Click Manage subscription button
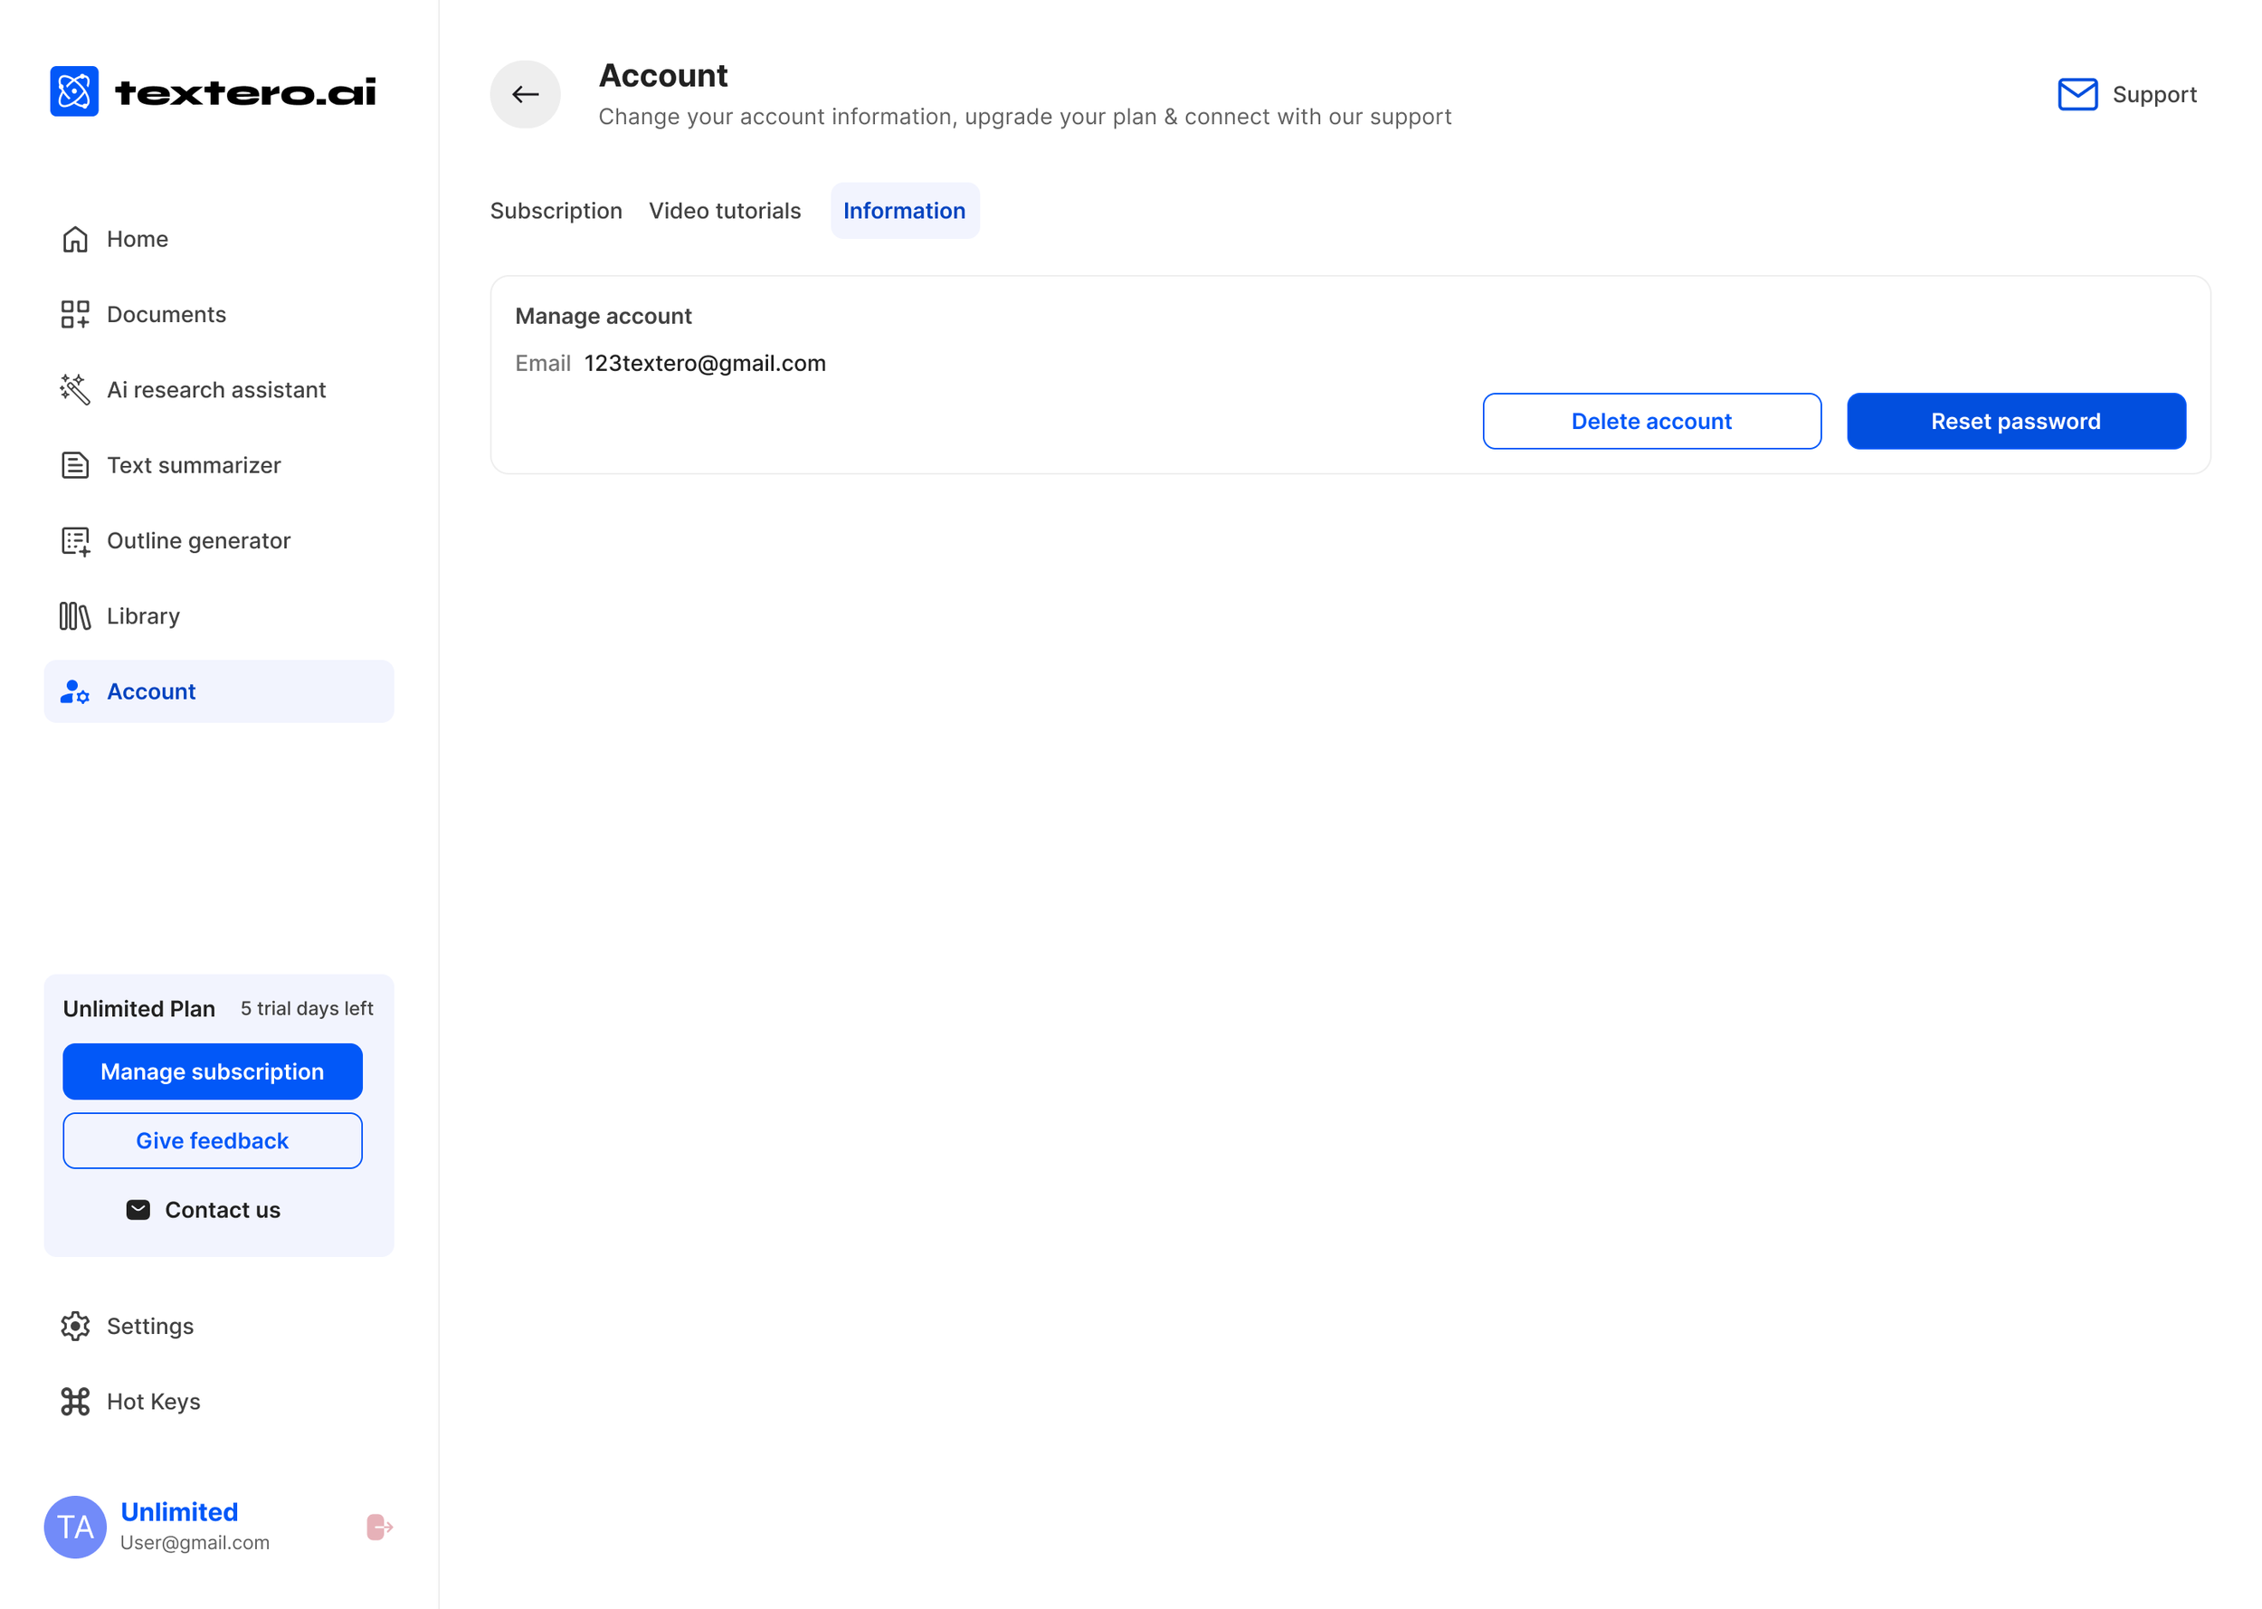This screenshot has width=2262, height=1609. point(212,1071)
